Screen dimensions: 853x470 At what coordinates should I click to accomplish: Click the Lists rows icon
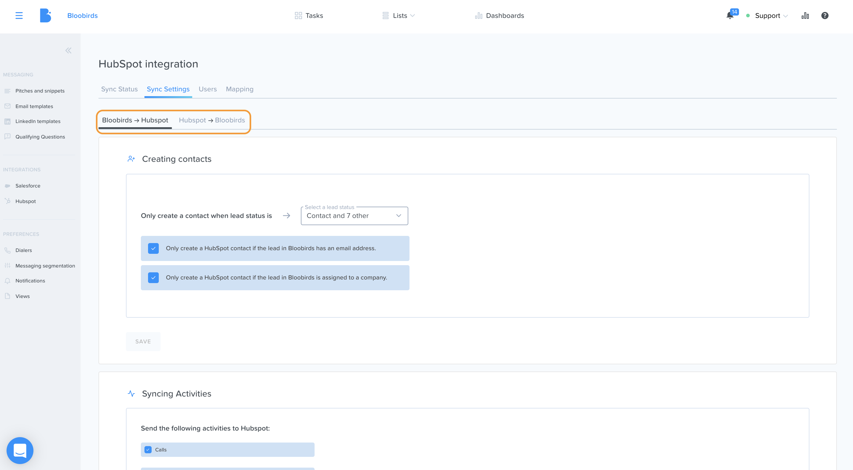385,16
